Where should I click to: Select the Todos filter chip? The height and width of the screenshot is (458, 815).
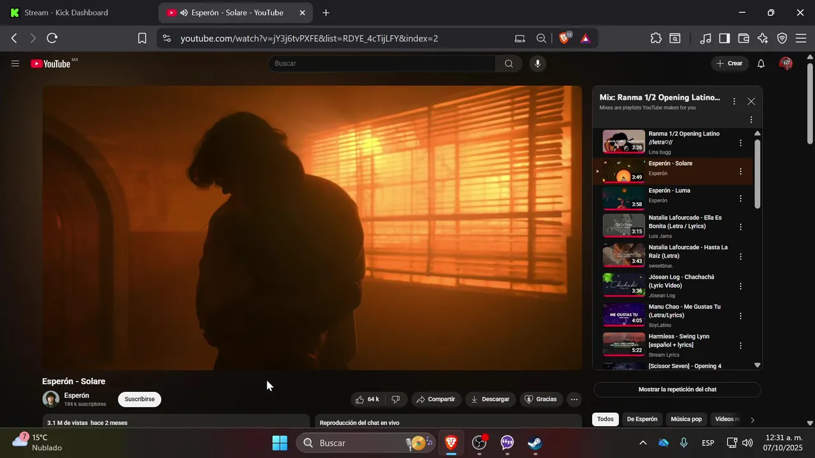pos(606,419)
